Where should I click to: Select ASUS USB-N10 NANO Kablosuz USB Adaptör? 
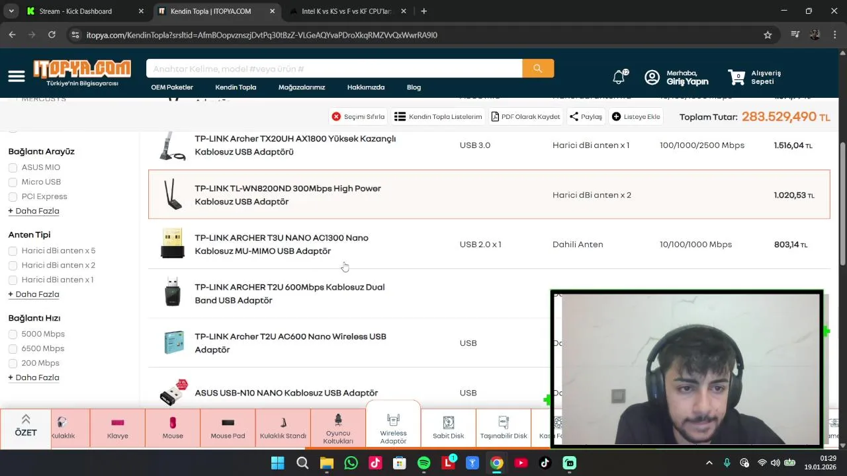(286, 393)
